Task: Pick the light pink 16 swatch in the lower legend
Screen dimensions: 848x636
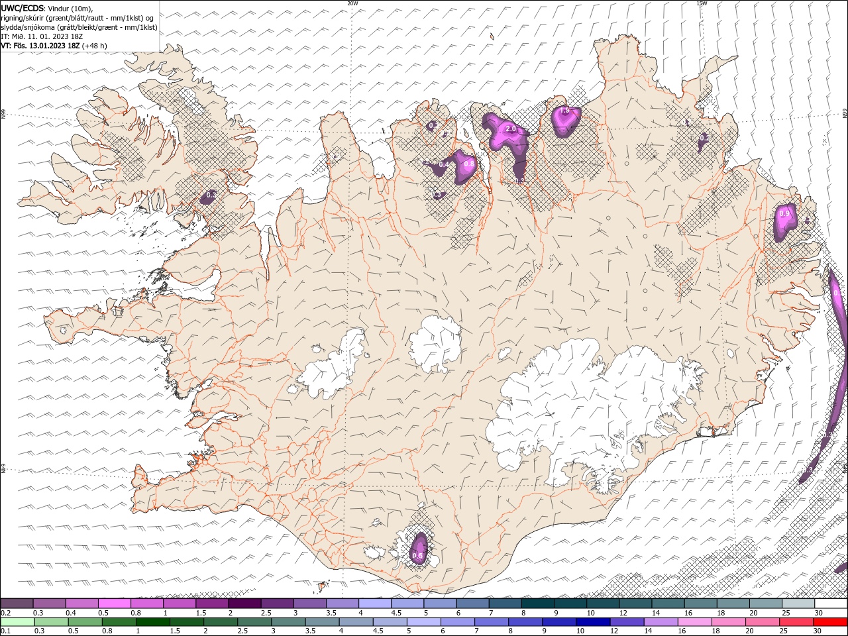Action: (x=694, y=622)
